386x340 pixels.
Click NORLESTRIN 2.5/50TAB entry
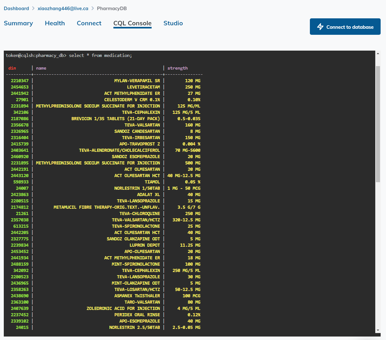135,327
